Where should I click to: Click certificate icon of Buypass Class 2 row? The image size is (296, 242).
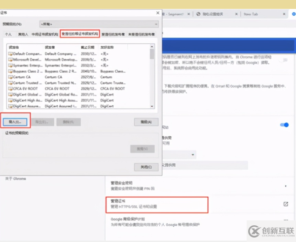10,71
